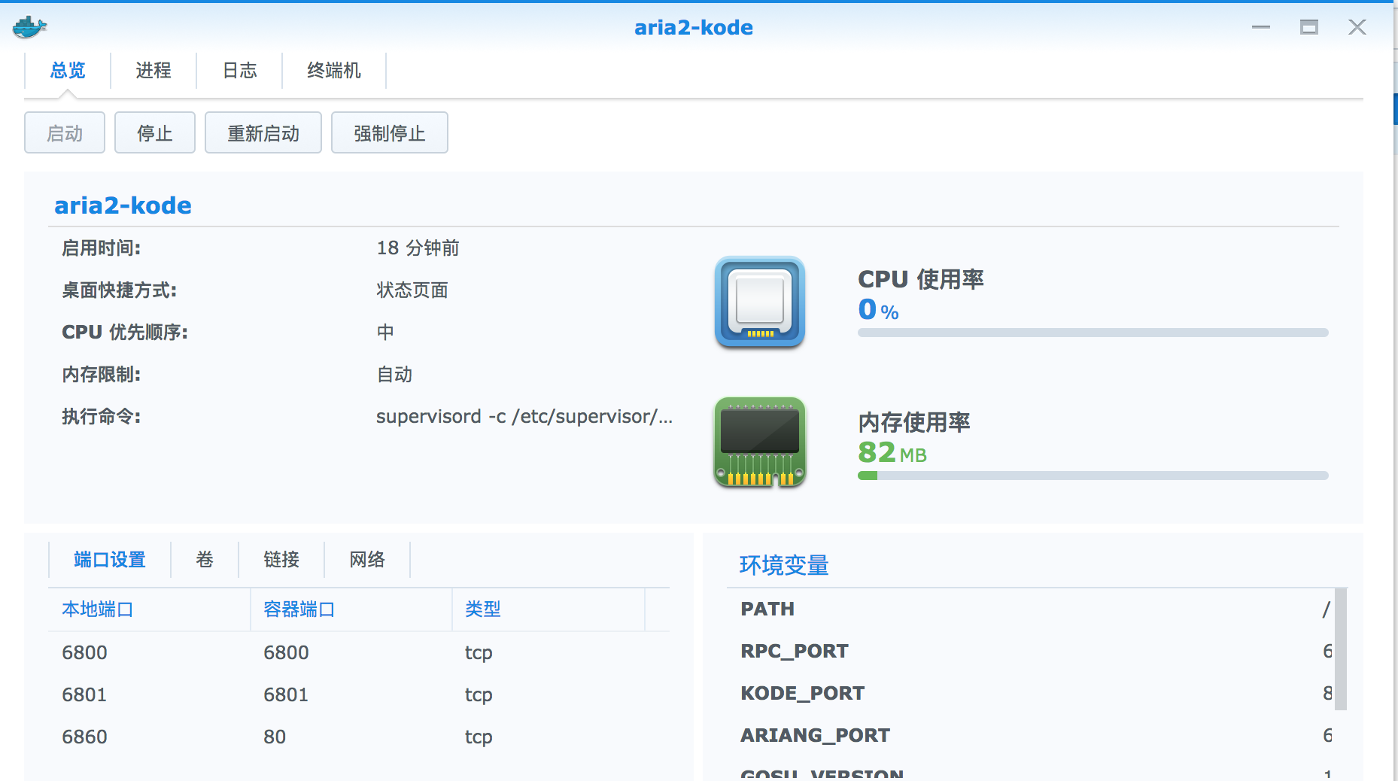The width and height of the screenshot is (1398, 781).
Task: Open the 日志 tab
Action: (x=240, y=71)
